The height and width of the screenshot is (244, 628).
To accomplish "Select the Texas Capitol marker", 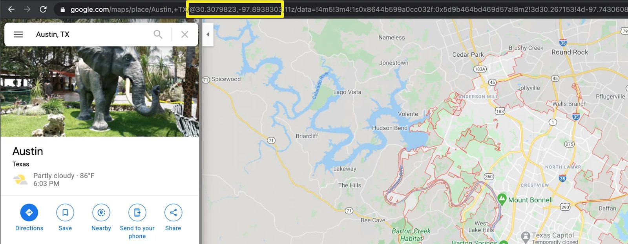I will [x=526, y=237].
